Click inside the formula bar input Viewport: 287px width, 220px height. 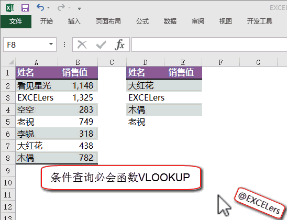pyautogui.click(x=209, y=45)
